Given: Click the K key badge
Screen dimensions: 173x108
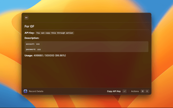Looking at the screenshot, I should 147,91.
